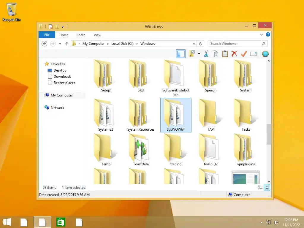Go back with the Back arrow
Screen dimensions: 304x228
pos(45,44)
